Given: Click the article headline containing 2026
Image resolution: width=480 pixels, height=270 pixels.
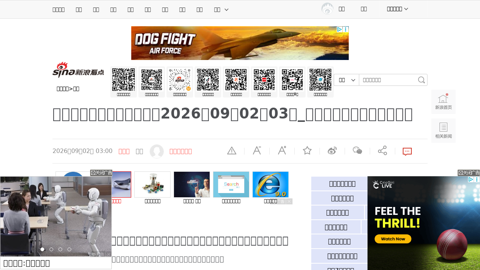Looking at the screenshot, I should pos(232,114).
